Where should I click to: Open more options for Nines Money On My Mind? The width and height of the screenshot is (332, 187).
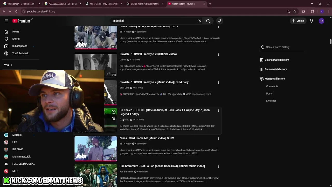point(219,27)
